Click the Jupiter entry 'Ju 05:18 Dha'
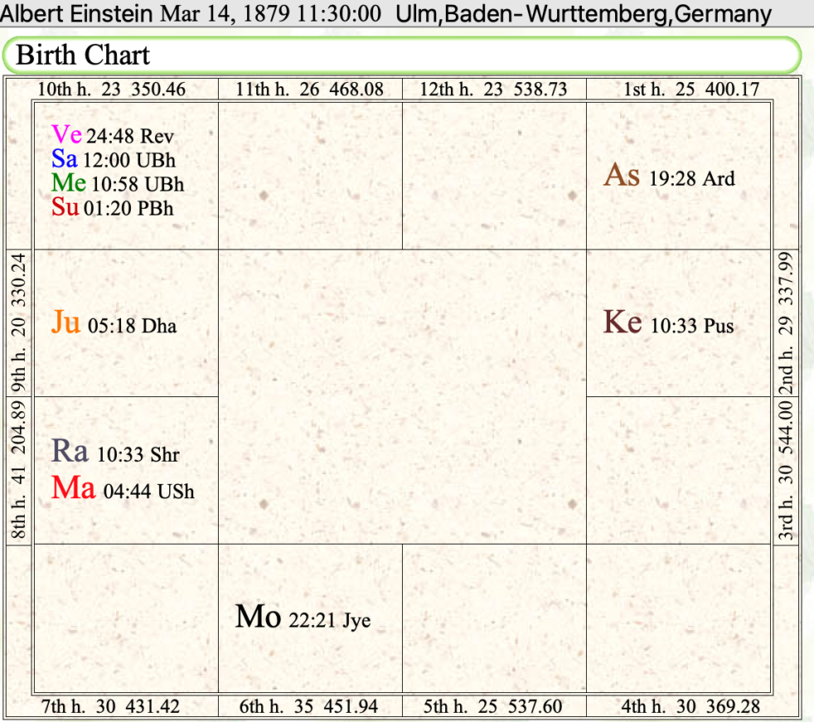This screenshot has height=722, width=814. [114, 322]
